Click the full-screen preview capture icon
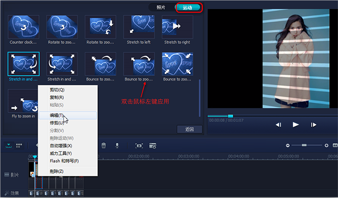338x198 pixels. [x=139, y=146]
